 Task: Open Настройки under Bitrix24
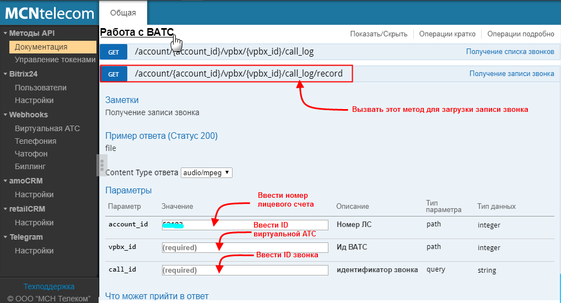[34, 100]
